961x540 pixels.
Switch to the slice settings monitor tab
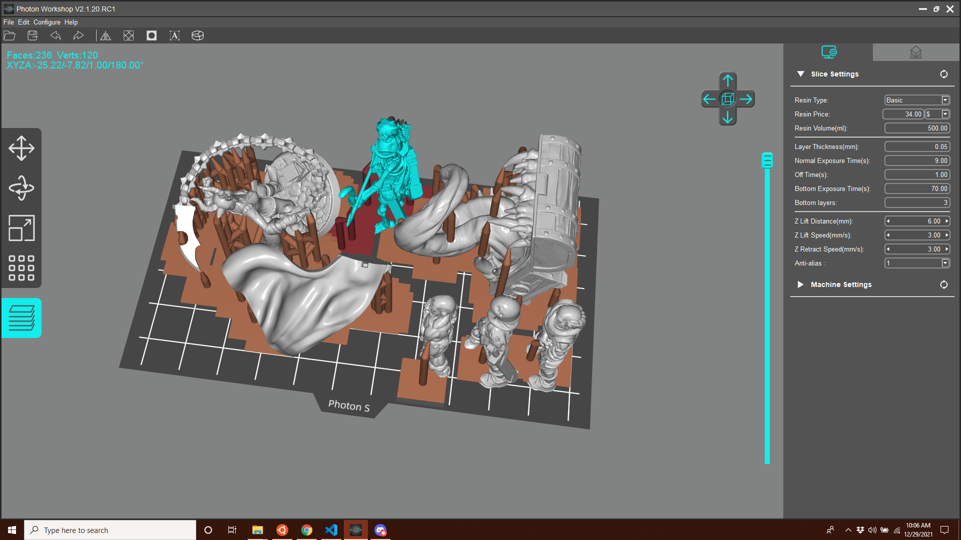[829, 52]
